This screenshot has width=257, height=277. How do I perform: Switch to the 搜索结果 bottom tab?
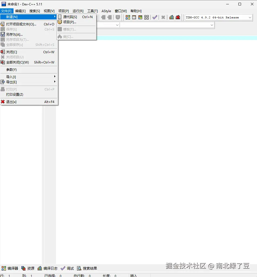(x=87, y=268)
